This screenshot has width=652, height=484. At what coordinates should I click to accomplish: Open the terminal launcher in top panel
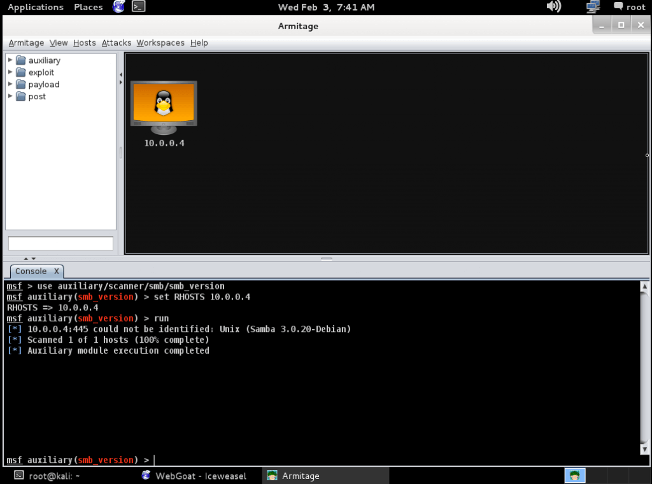138,7
